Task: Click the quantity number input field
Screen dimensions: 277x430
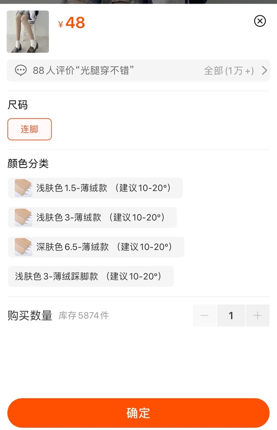Action: pyautogui.click(x=231, y=316)
